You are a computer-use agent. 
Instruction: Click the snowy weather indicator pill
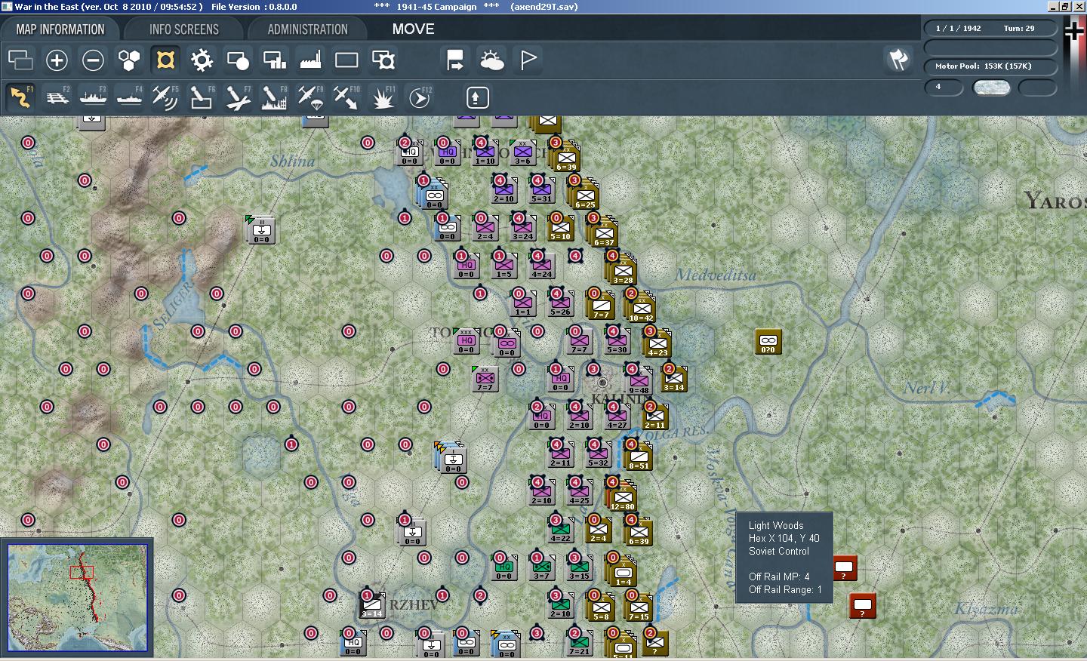991,88
